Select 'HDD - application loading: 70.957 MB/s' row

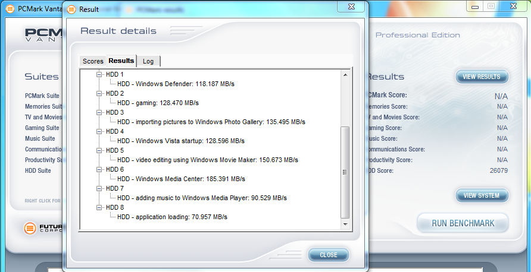[172, 217]
